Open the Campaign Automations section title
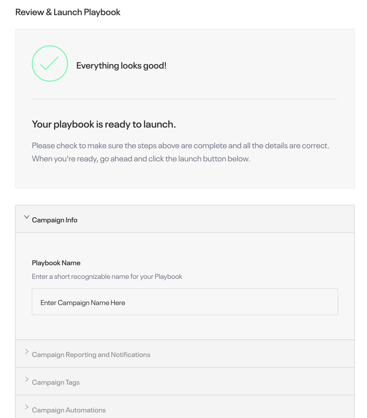This screenshot has width=367, height=418. pos(69,410)
